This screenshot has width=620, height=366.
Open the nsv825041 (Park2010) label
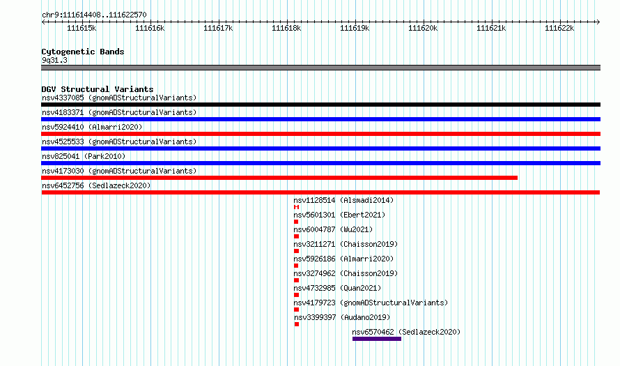pos(84,156)
